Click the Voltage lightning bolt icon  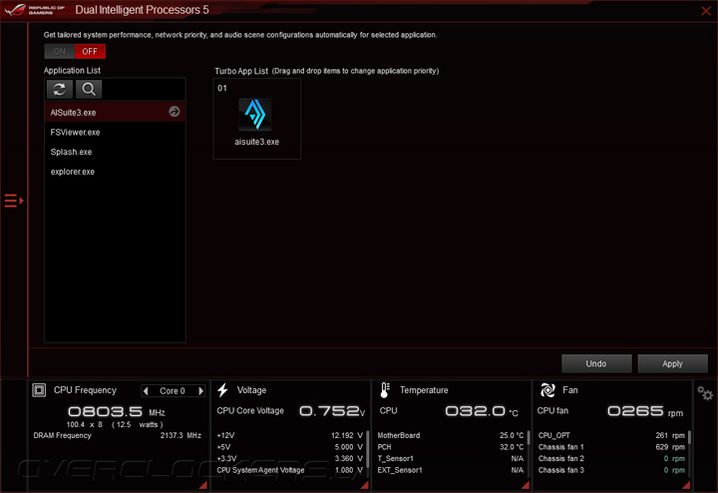[x=222, y=390]
